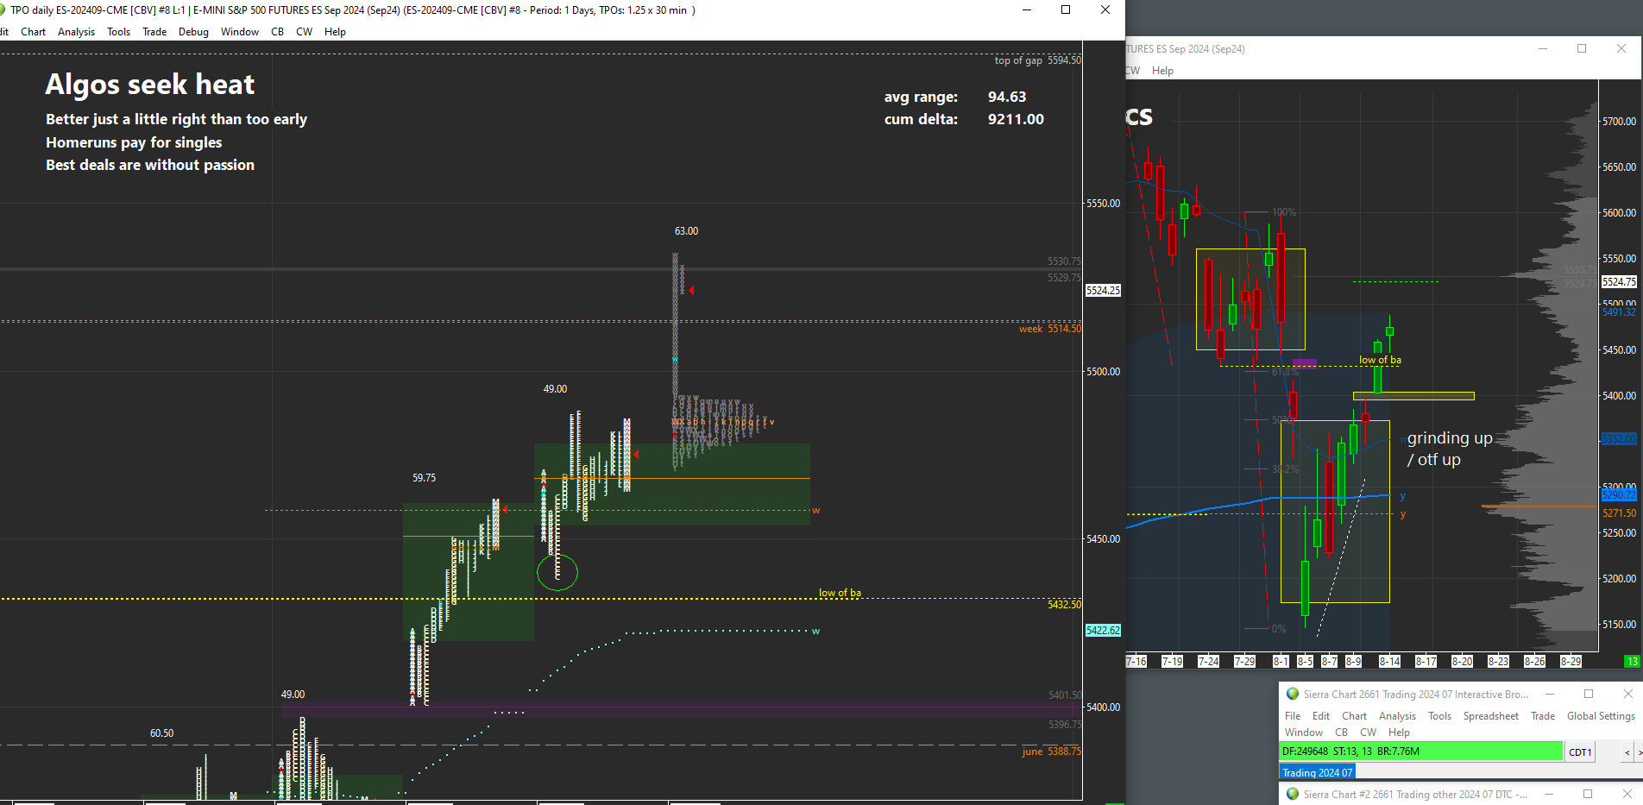Screen dimensions: 1643x805
Task: Click the 'grinding up / otf up' chart note
Action: pyautogui.click(x=1450, y=449)
